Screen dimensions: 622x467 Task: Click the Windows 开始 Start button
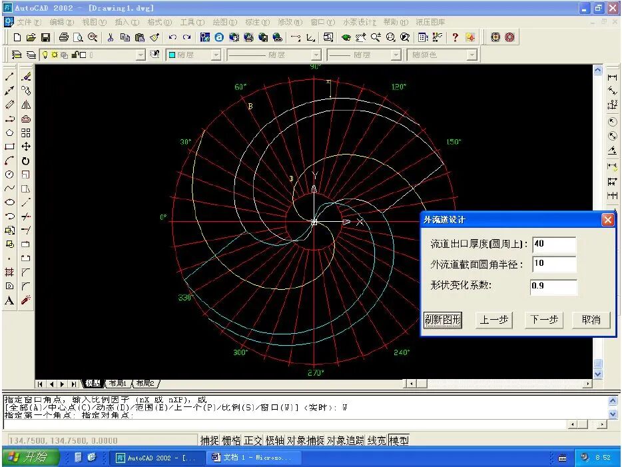tap(31, 458)
